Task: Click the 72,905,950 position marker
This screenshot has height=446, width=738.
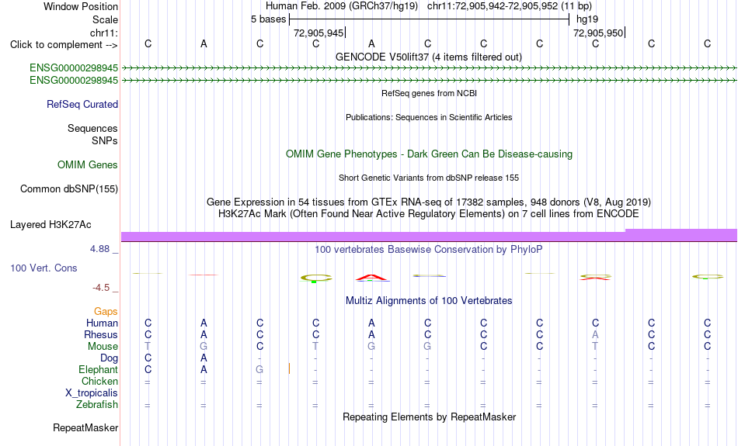Action: click(599, 33)
